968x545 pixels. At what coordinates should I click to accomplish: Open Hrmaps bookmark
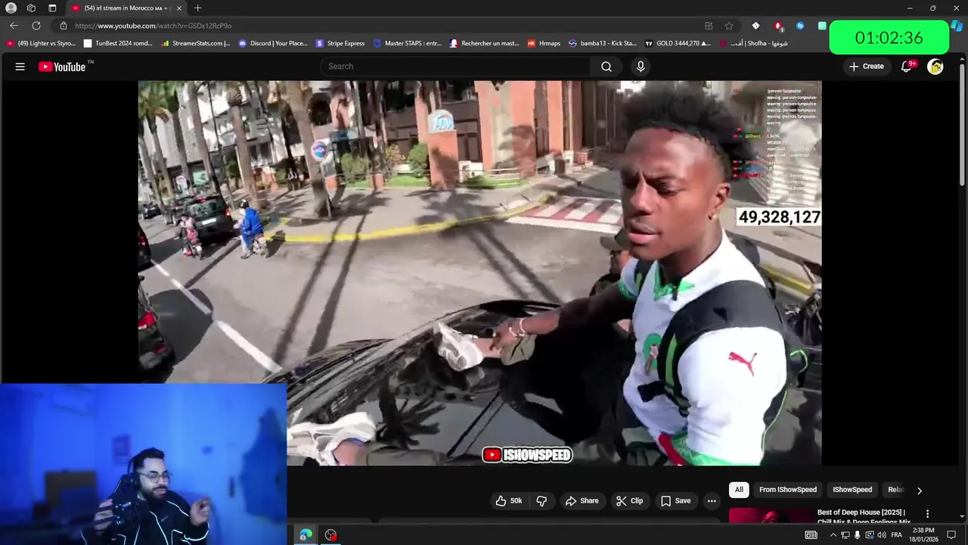pos(544,43)
